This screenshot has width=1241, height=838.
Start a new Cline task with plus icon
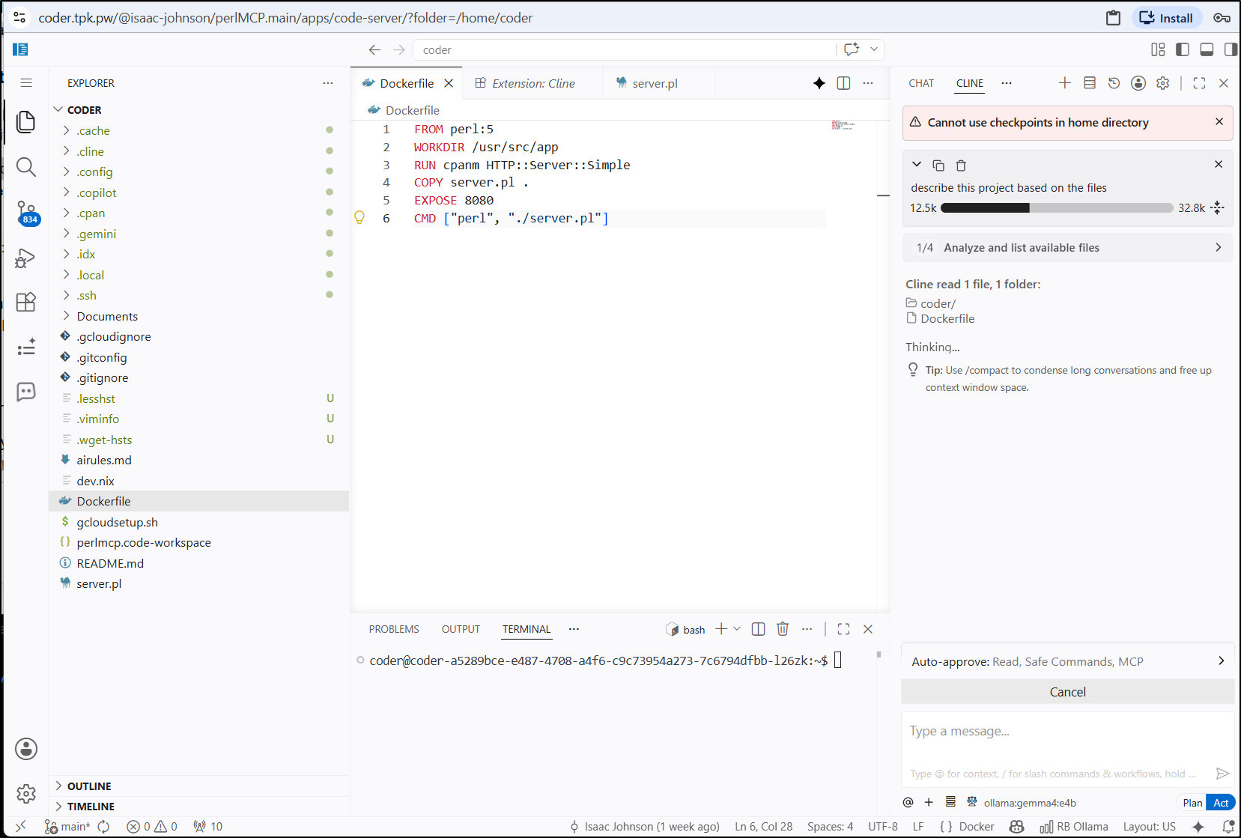click(1065, 83)
